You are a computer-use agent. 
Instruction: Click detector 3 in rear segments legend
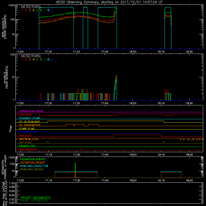point(30,59)
